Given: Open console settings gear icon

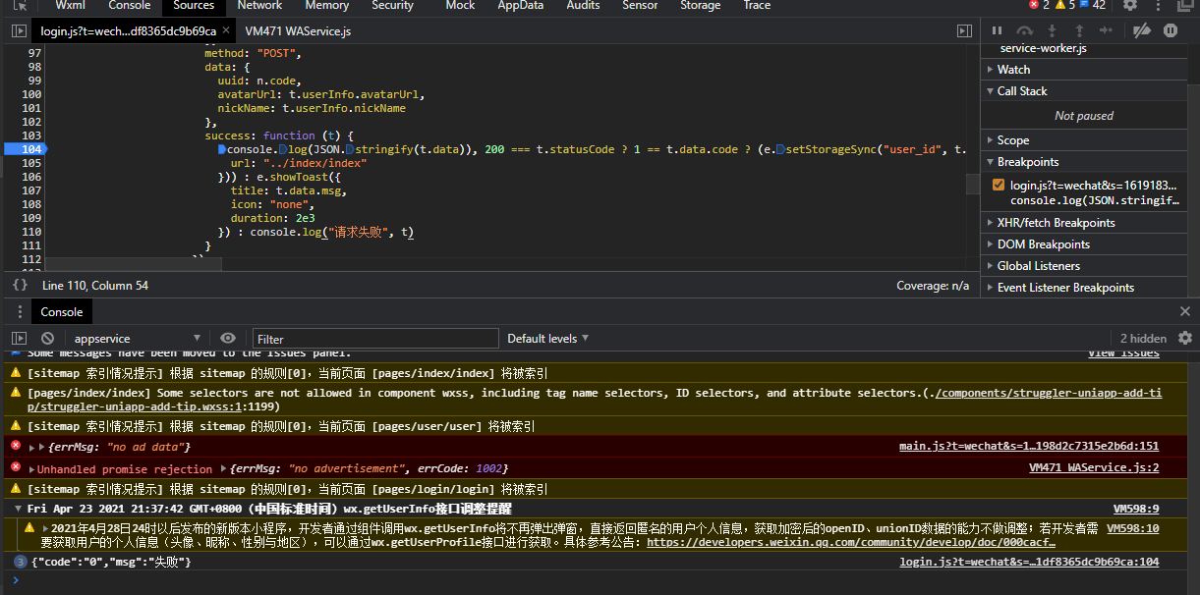Looking at the screenshot, I should point(1185,338).
